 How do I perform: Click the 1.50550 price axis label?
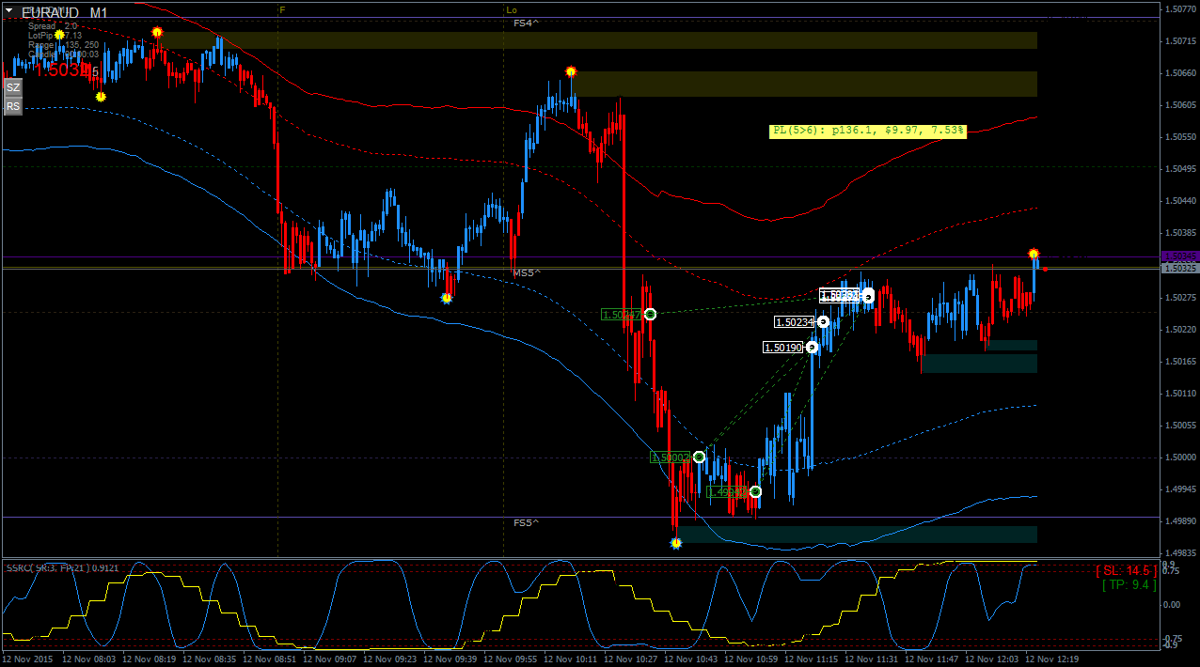tap(1179, 137)
